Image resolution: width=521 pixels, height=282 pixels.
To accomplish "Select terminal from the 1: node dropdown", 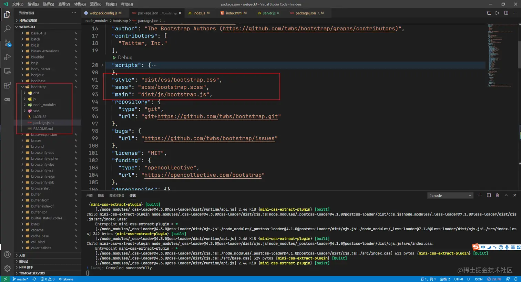I will pos(450,196).
